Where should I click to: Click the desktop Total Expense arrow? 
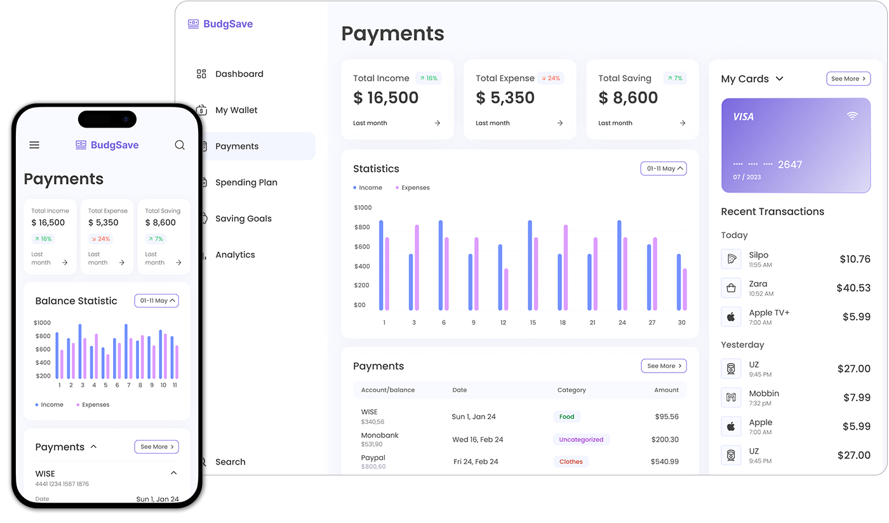point(560,123)
